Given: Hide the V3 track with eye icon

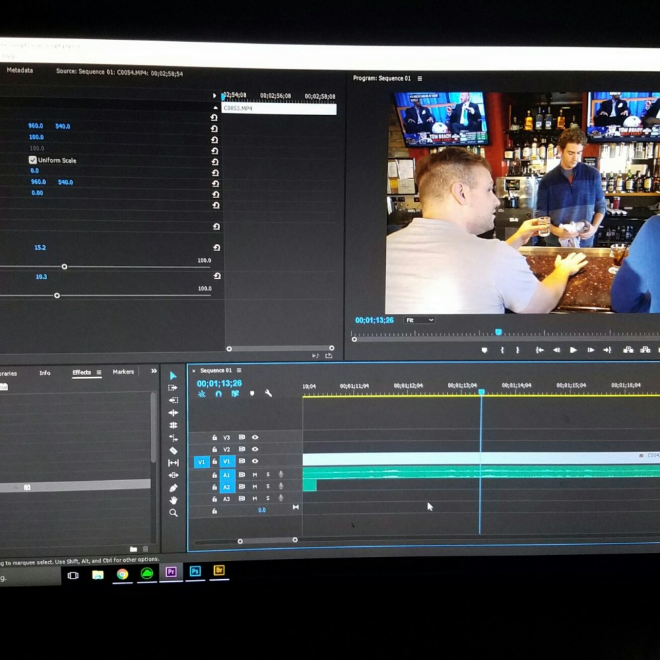Looking at the screenshot, I should point(255,437).
